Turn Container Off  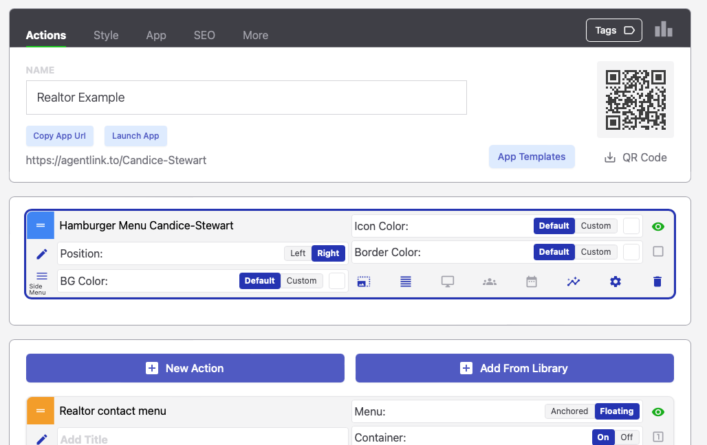pos(627,437)
